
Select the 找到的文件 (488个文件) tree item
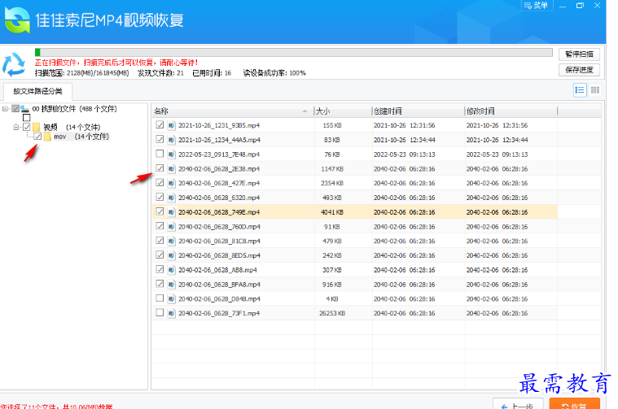pos(74,109)
